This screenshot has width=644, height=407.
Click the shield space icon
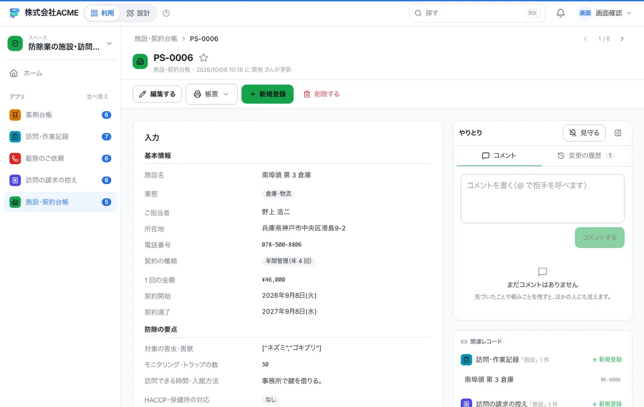click(x=16, y=43)
